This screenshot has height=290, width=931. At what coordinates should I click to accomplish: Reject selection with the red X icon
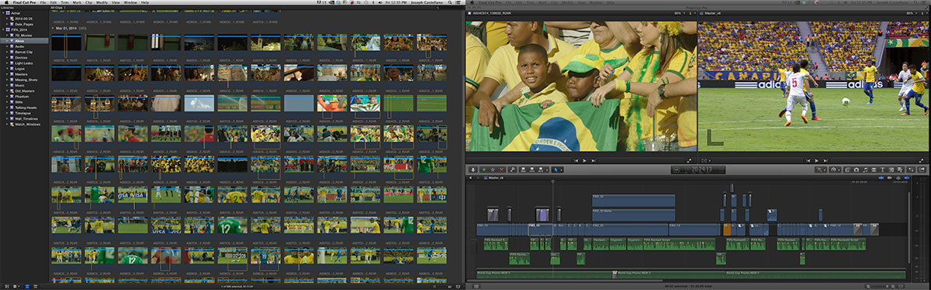click(x=501, y=169)
